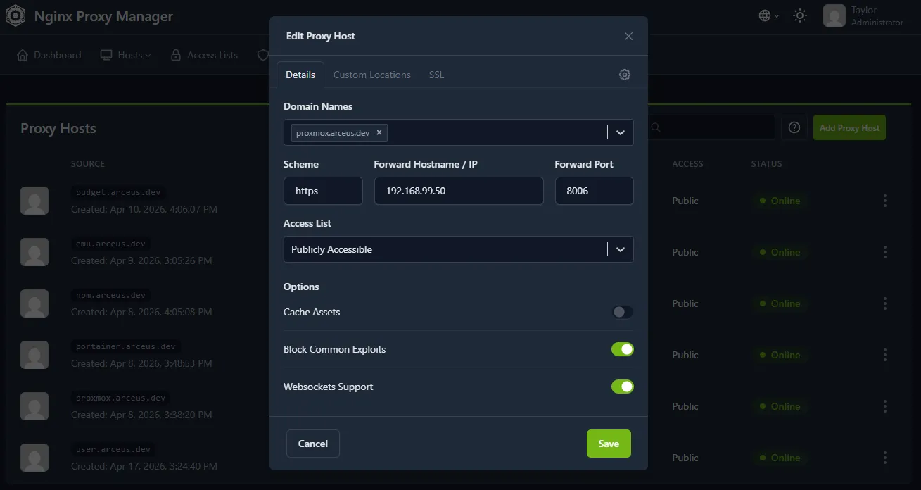Open the gear settings icon in the dialog
The height and width of the screenshot is (490, 921).
point(624,74)
